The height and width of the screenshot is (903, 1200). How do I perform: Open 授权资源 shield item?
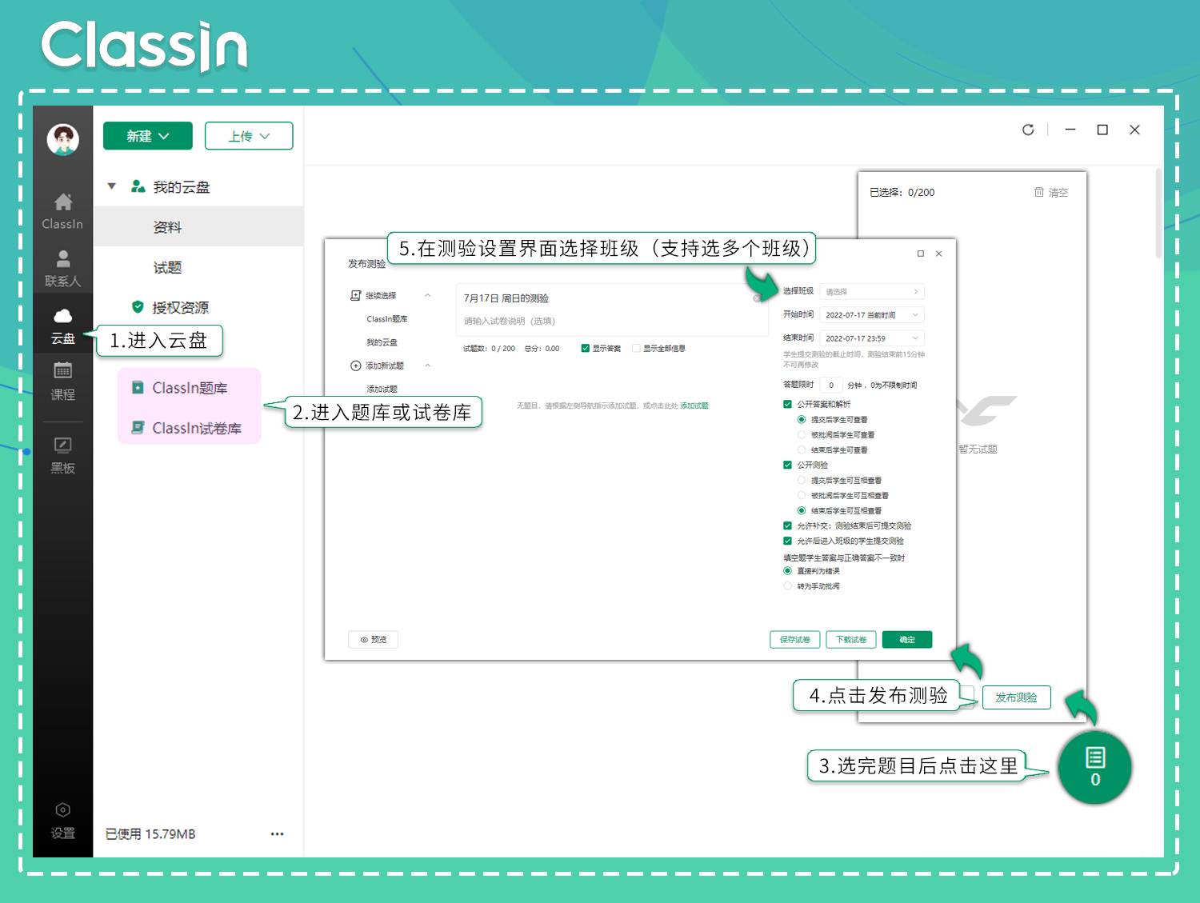pyautogui.click(x=170, y=307)
